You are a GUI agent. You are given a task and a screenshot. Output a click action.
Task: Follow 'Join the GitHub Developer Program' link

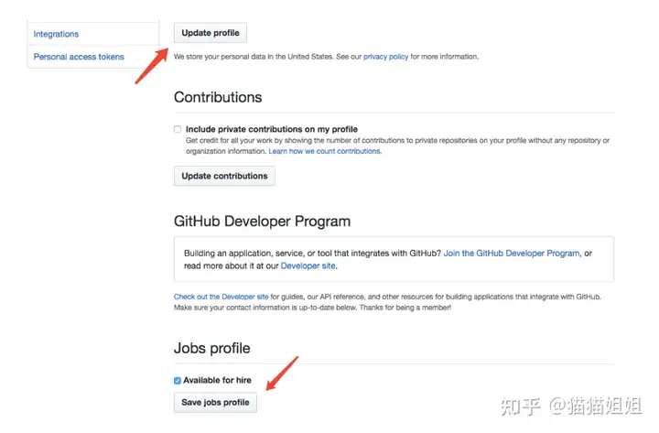click(x=512, y=253)
